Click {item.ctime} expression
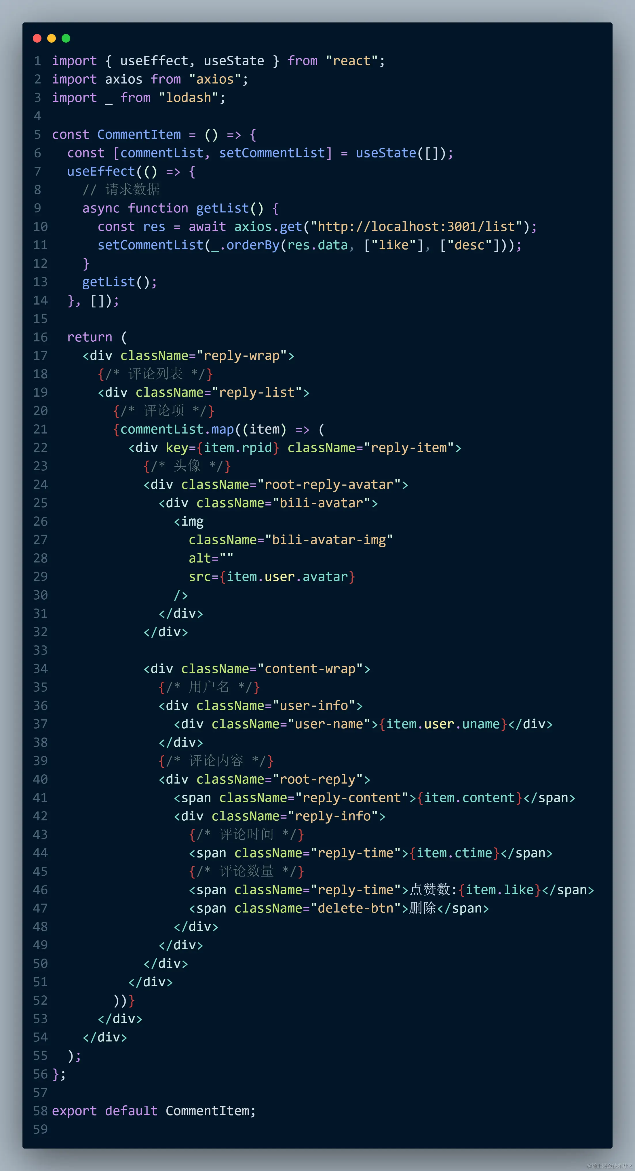 454,853
